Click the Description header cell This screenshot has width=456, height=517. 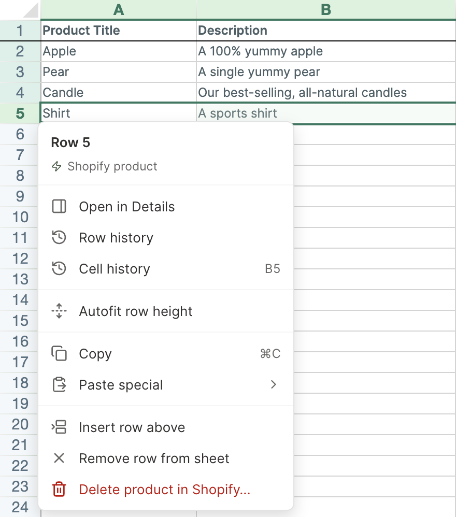[326, 31]
